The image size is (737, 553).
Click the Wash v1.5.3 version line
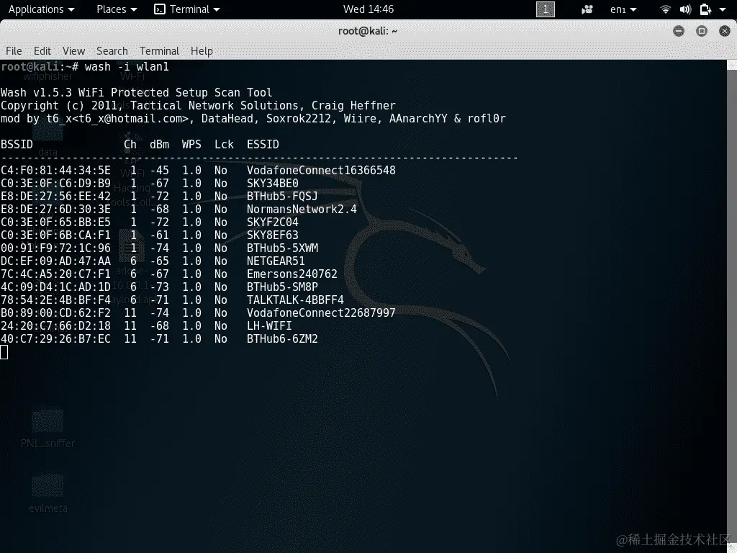pyautogui.click(x=136, y=93)
